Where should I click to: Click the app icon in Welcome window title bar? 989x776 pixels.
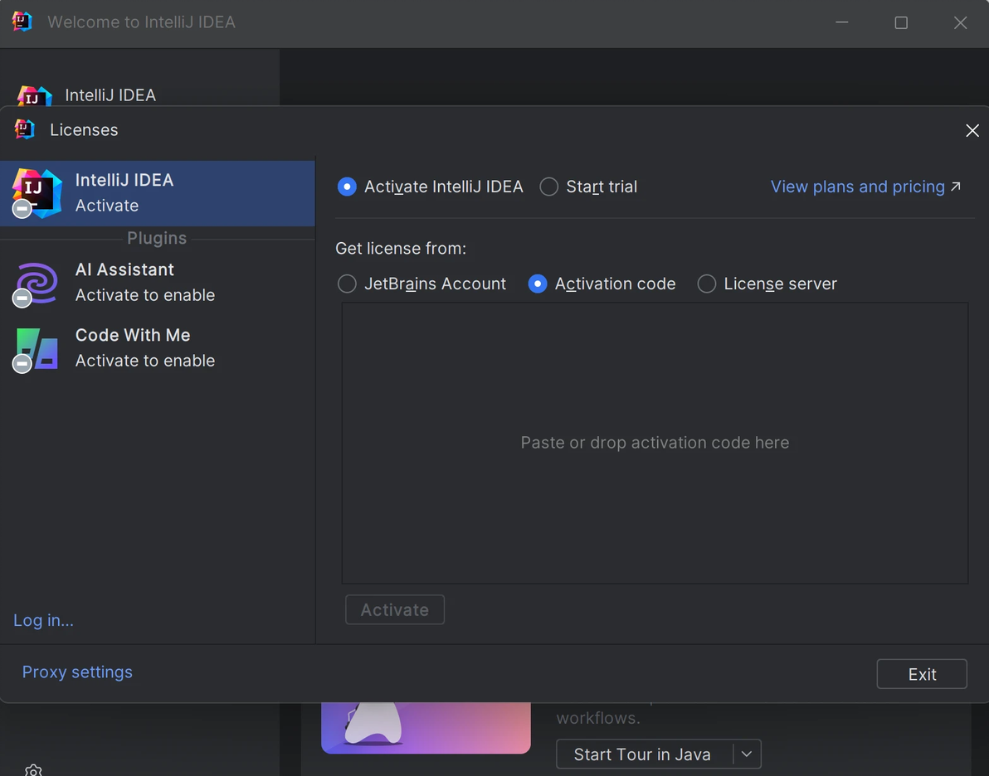click(22, 22)
